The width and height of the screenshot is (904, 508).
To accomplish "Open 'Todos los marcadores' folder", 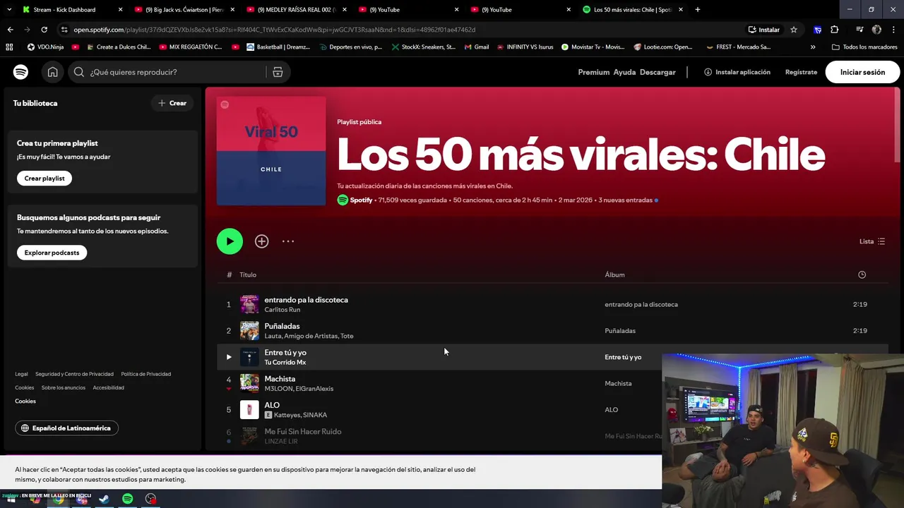I will [x=864, y=47].
